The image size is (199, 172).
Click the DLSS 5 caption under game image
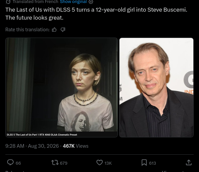tap(42, 135)
